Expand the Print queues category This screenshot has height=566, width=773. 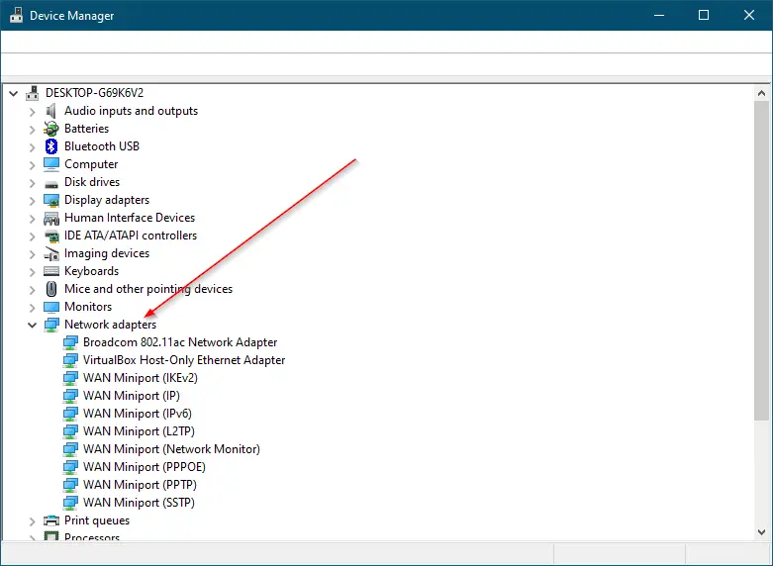click(33, 521)
